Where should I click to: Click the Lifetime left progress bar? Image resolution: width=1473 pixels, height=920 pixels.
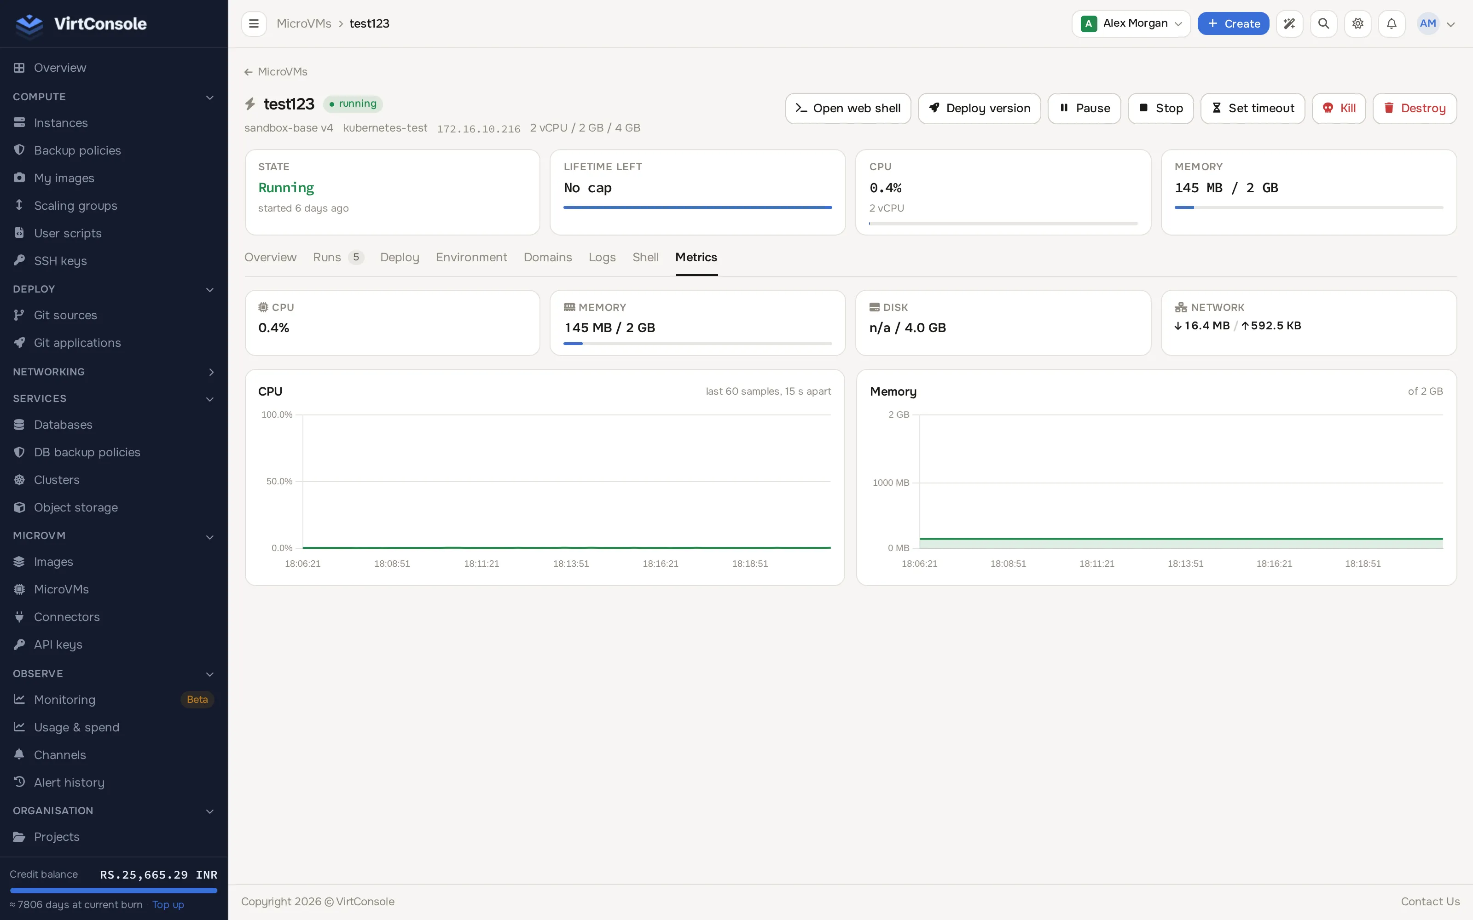[697, 207]
